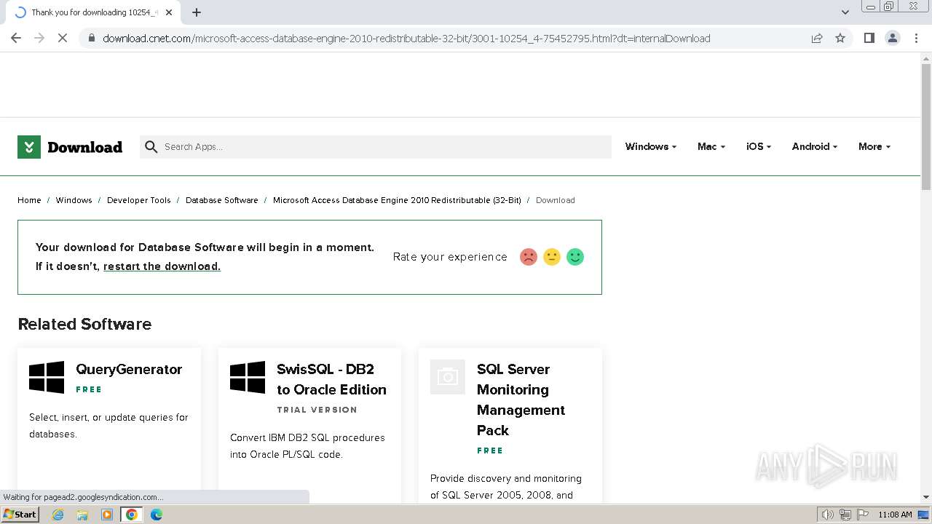Image resolution: width=932 pixels, height=524 pixels.
Task: Click the Windows breadcrumb link
Action: click(x=74, y=200)
